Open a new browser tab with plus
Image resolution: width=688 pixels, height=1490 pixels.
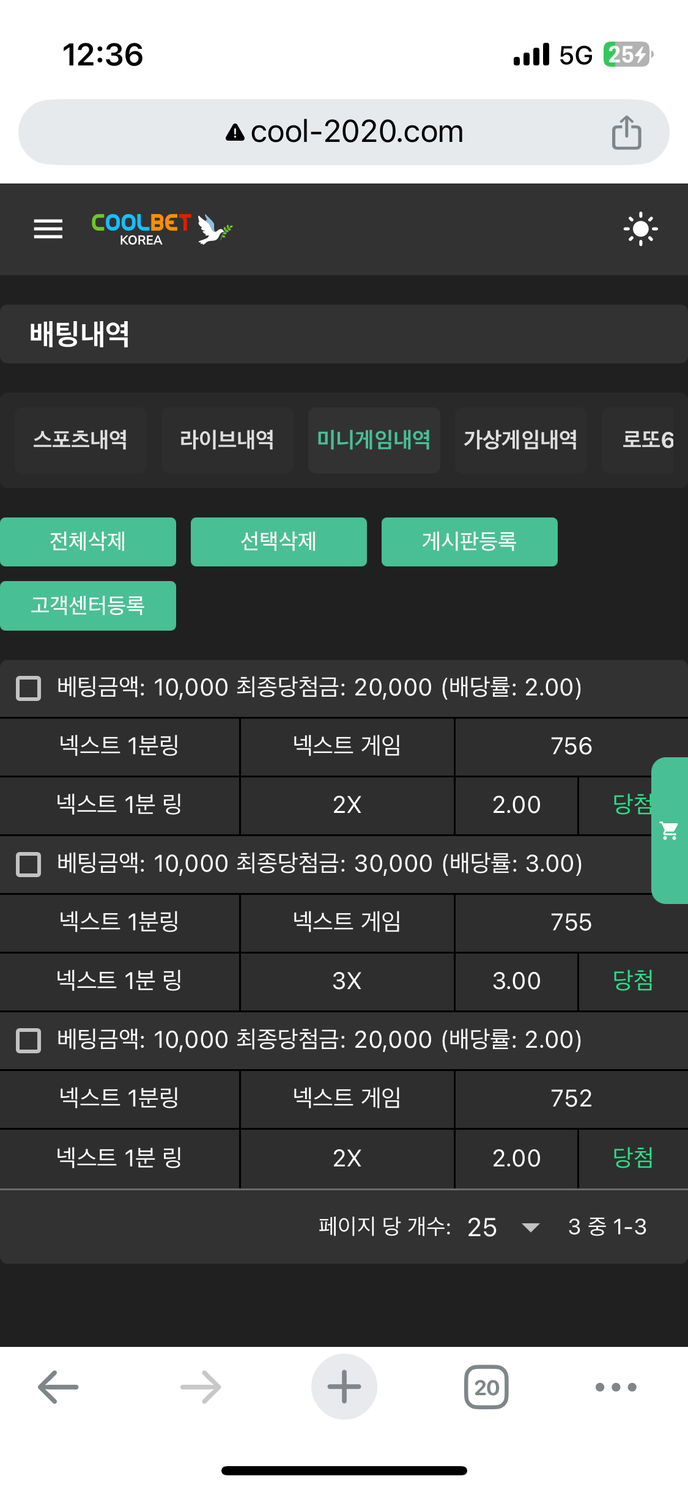click(x=344, y=1387)
